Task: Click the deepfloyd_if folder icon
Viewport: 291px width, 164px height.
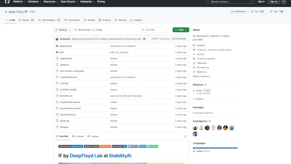Action: click(x=57, y=46)
